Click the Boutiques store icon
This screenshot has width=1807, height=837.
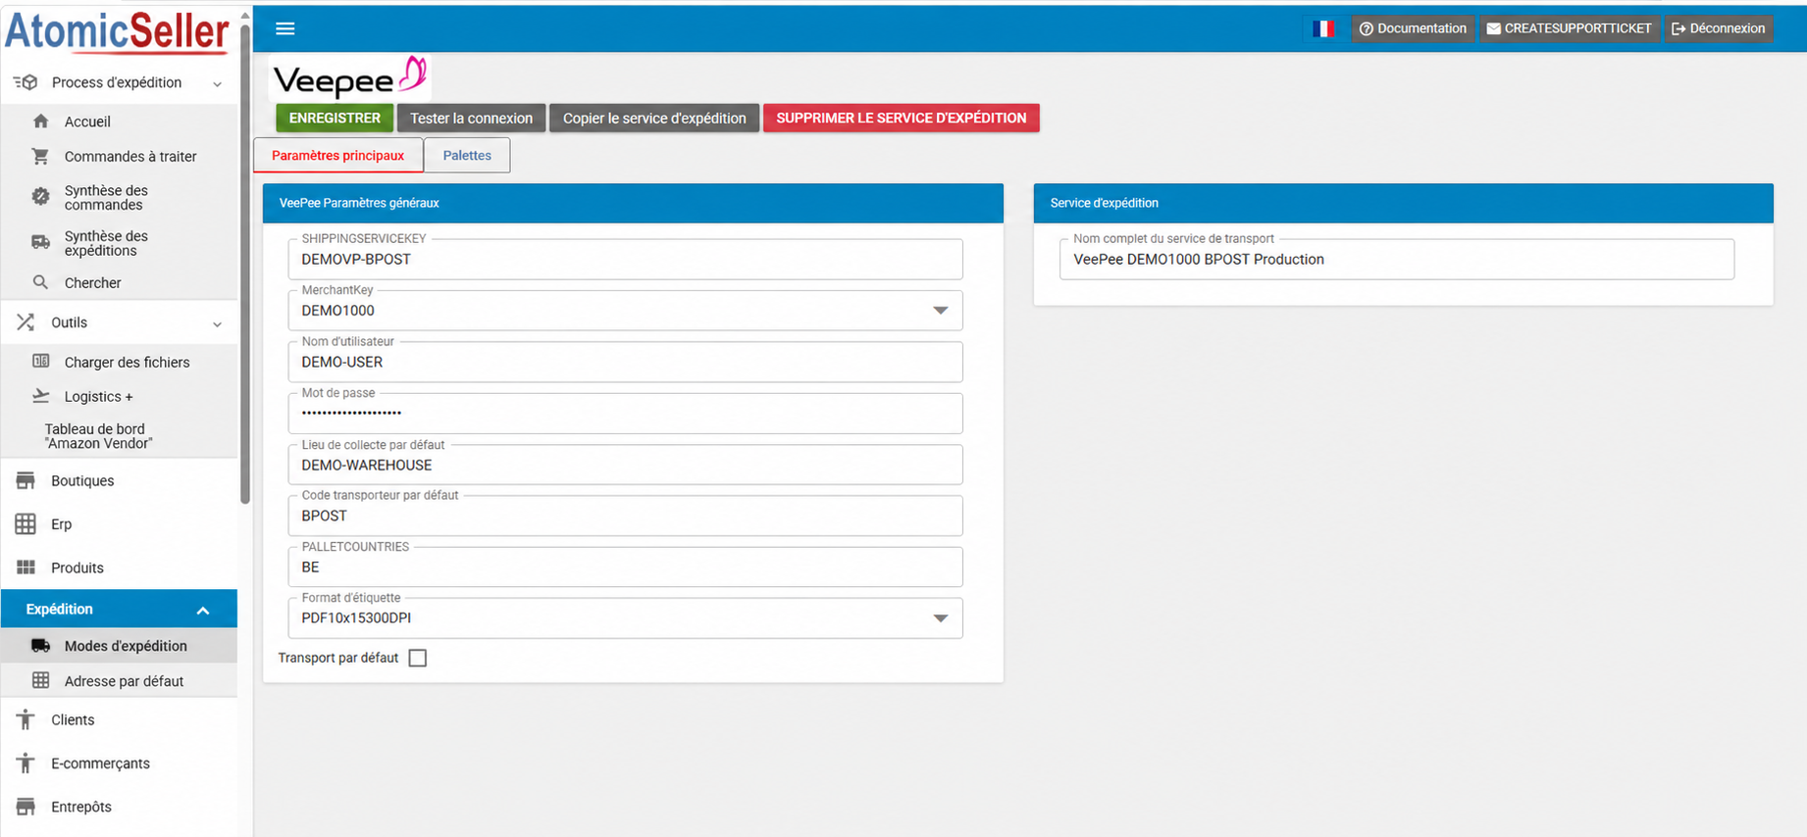[x=26, y=480]
